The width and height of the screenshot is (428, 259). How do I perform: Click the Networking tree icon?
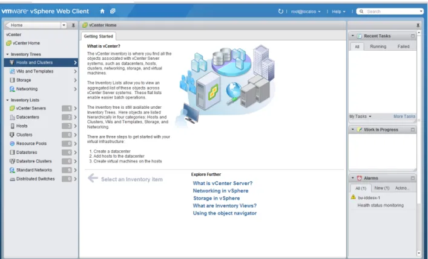pos(12,89)
